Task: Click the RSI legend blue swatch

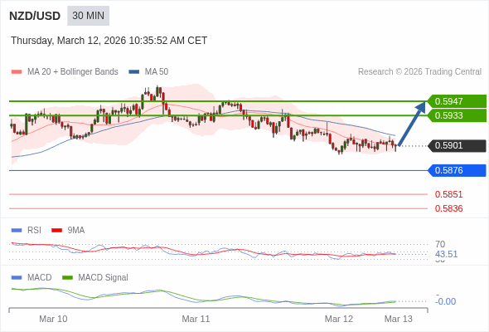Action: [17, 231]
